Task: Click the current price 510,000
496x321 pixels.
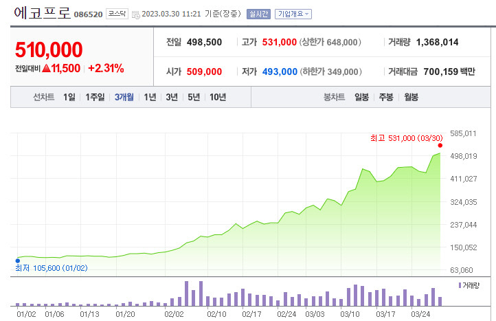Action: (x=49, y=49)
